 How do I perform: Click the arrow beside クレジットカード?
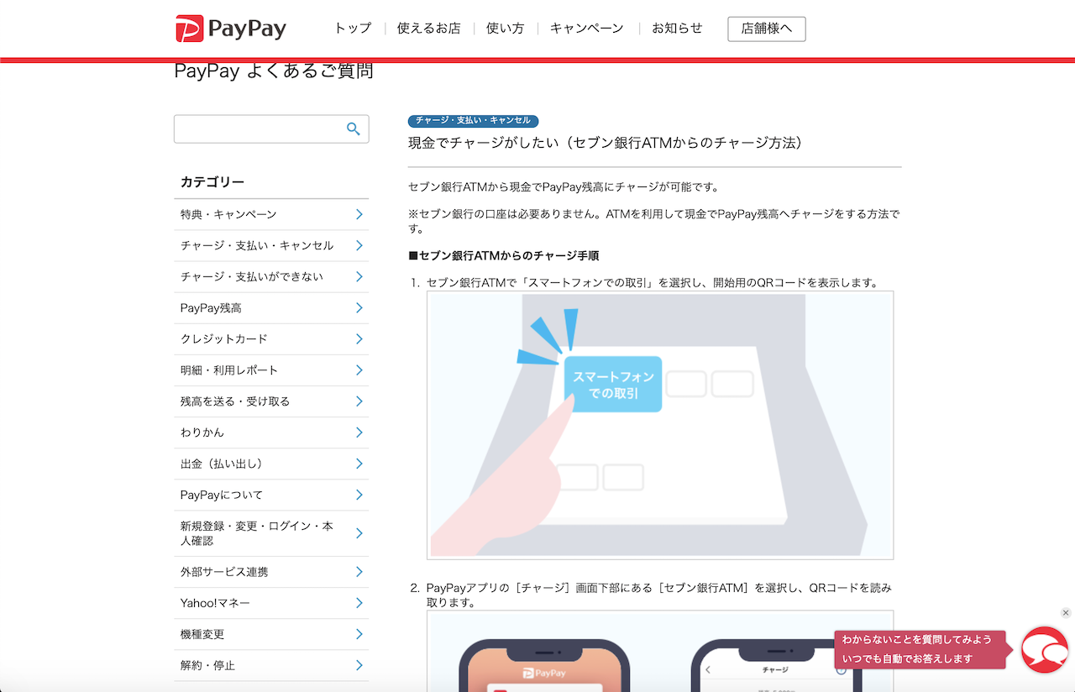coord(359,339)
